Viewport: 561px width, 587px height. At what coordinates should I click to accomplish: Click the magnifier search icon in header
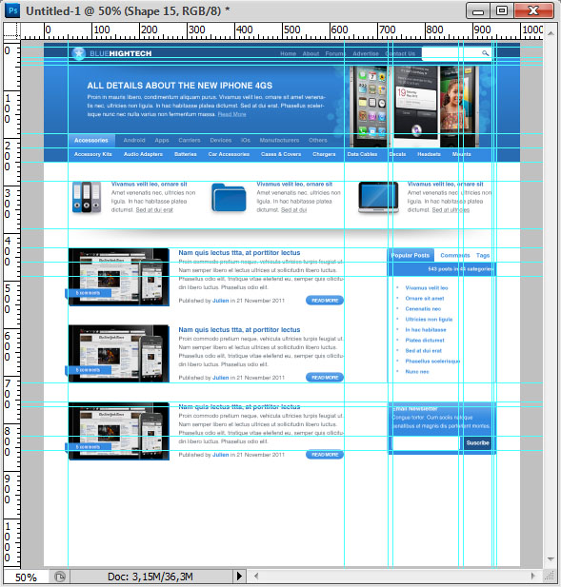[485, 53]
